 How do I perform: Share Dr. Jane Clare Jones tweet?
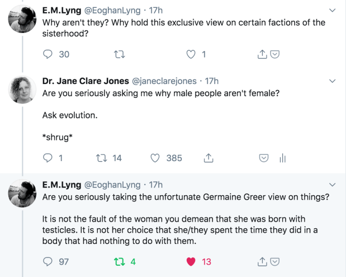coord(209,158)
